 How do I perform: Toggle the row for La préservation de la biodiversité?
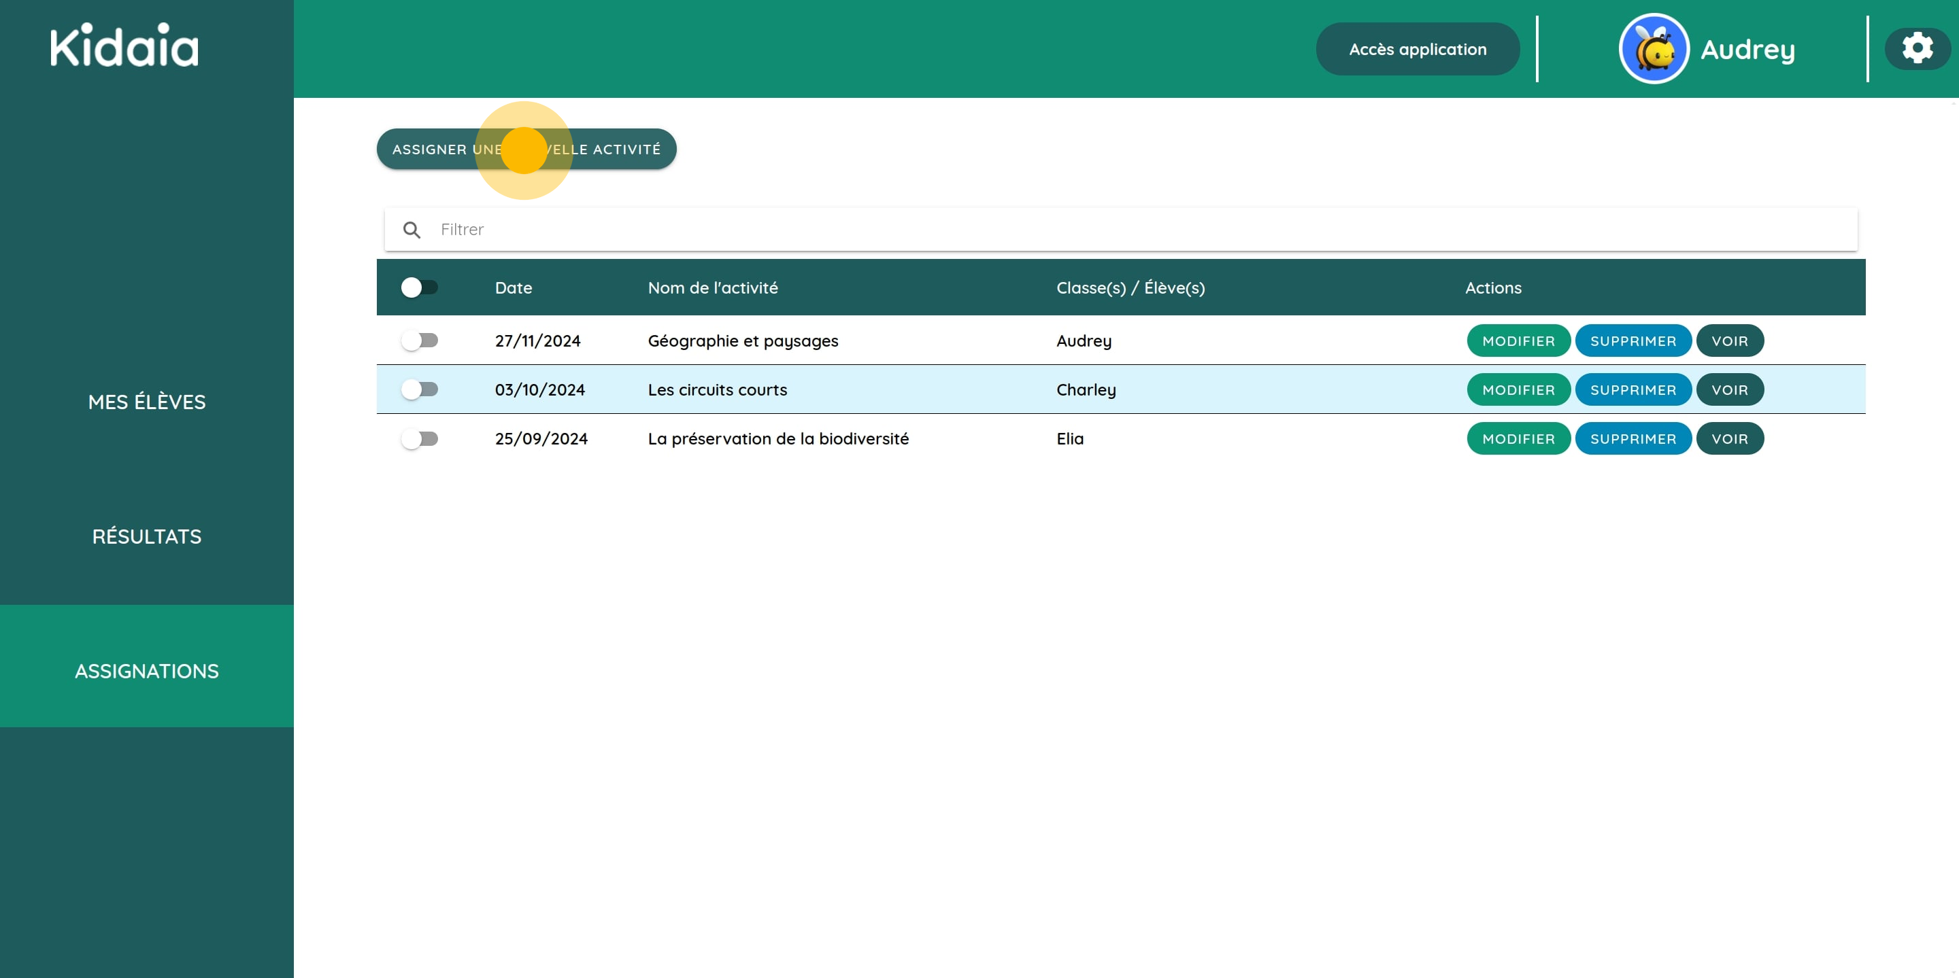pyautogui.click(x=420, y=438)
